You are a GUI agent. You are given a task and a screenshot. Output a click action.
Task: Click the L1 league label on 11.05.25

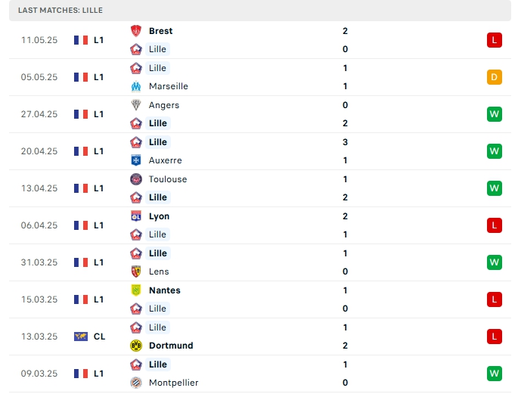click(98, 40)
